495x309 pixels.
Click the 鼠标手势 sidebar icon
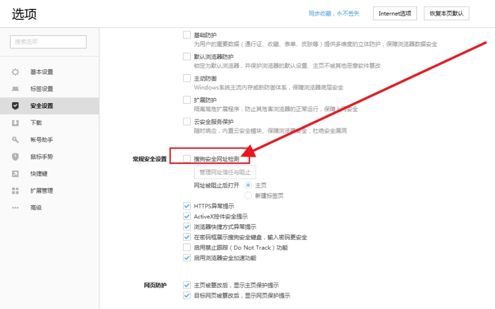[15, 157]
